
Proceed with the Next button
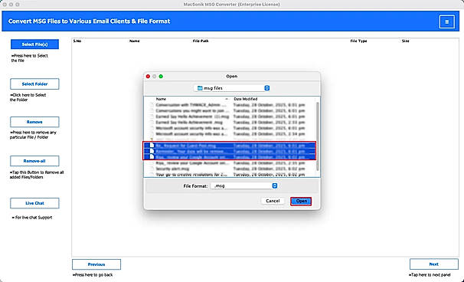[434, 264]
